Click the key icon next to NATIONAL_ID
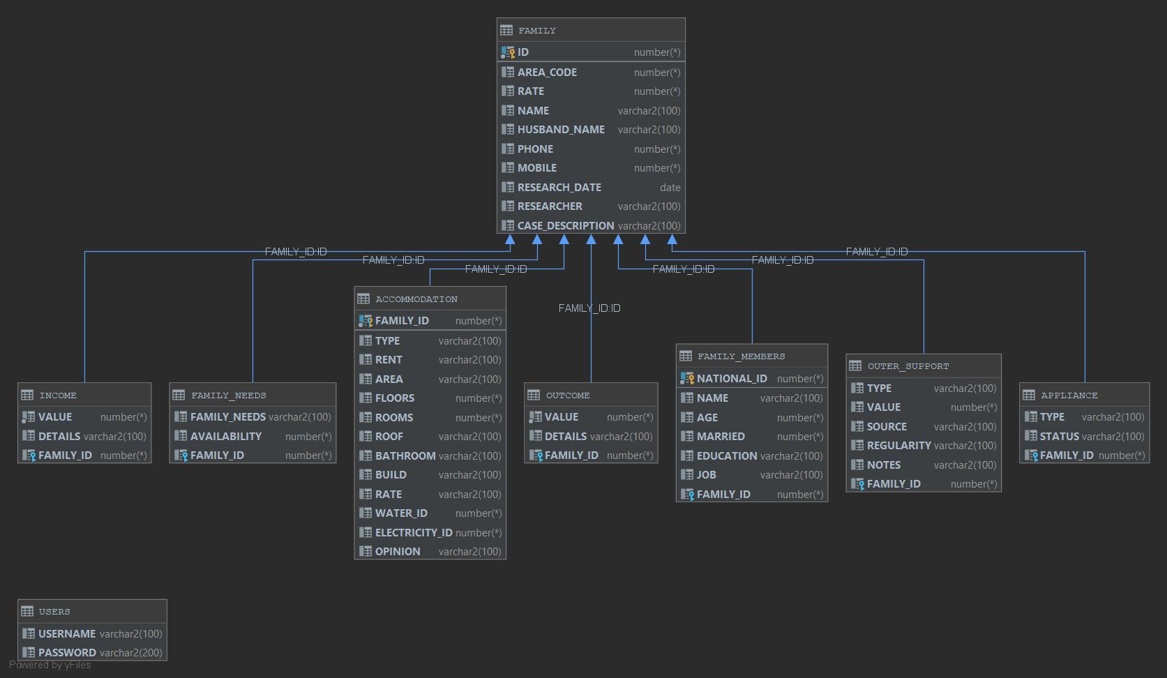1167x678 pixels. coord(687,379)
